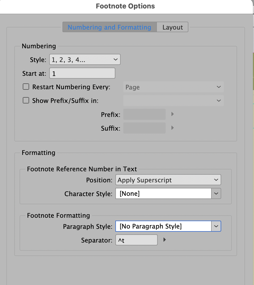Open the Position dropdown showing Apply Superscript
254x285 pixels.
click(x=168, y=180)
